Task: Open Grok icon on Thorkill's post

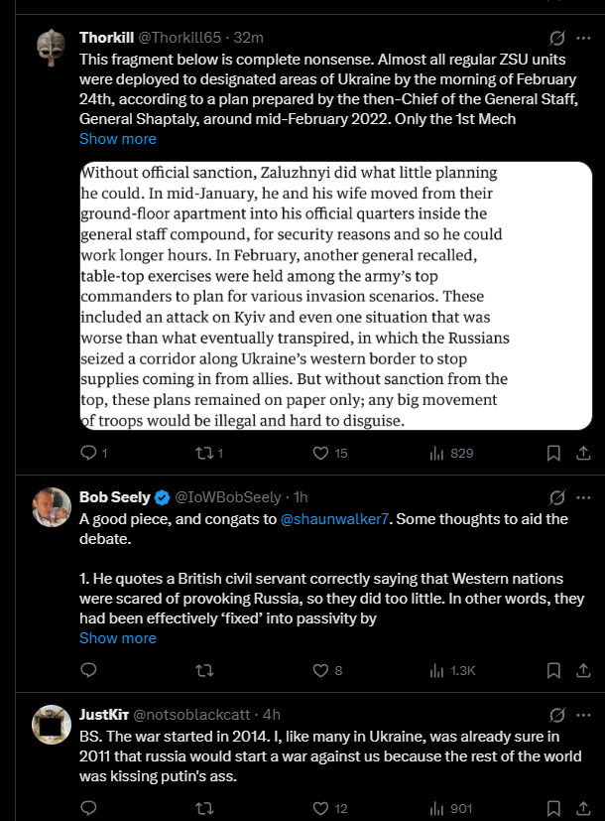Action: [x=557, y=38]
